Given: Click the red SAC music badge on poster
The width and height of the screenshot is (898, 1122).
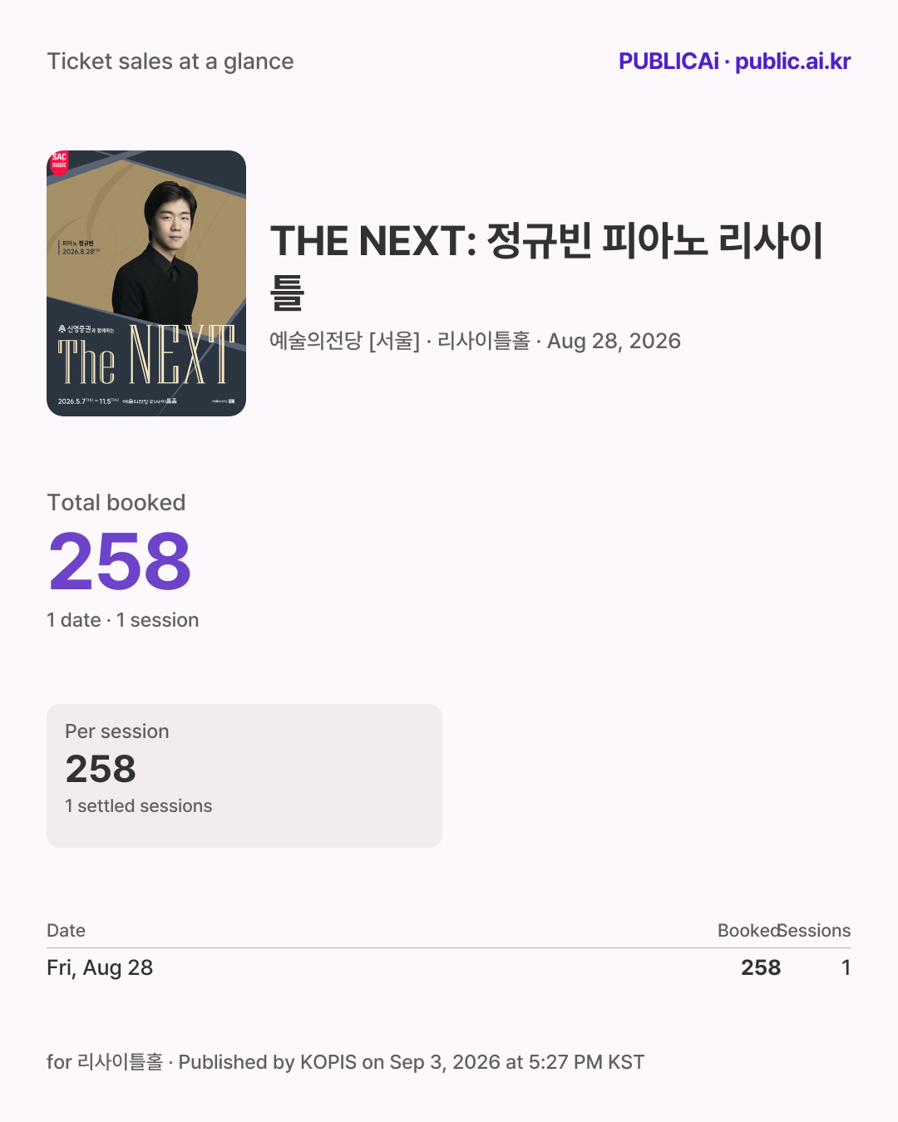Looking at the screenshot, I should pos(59,161).
